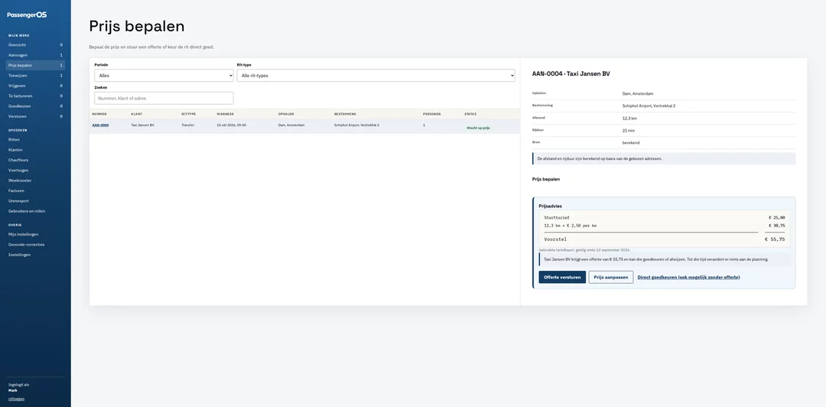This screenshot has width=826, height=407.
Task: Open Geocode-correcties in the sidebar
Action: coord(35,245)
